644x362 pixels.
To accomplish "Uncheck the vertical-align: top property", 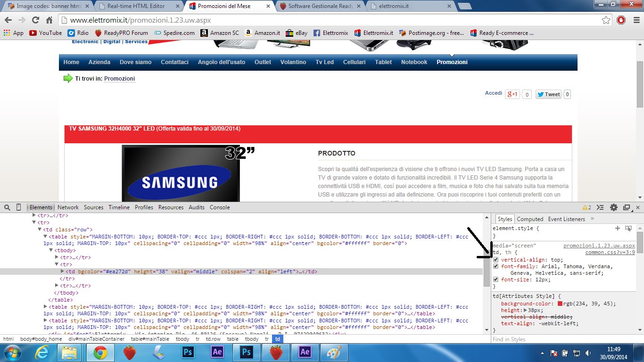I will (x=496, y=260).
